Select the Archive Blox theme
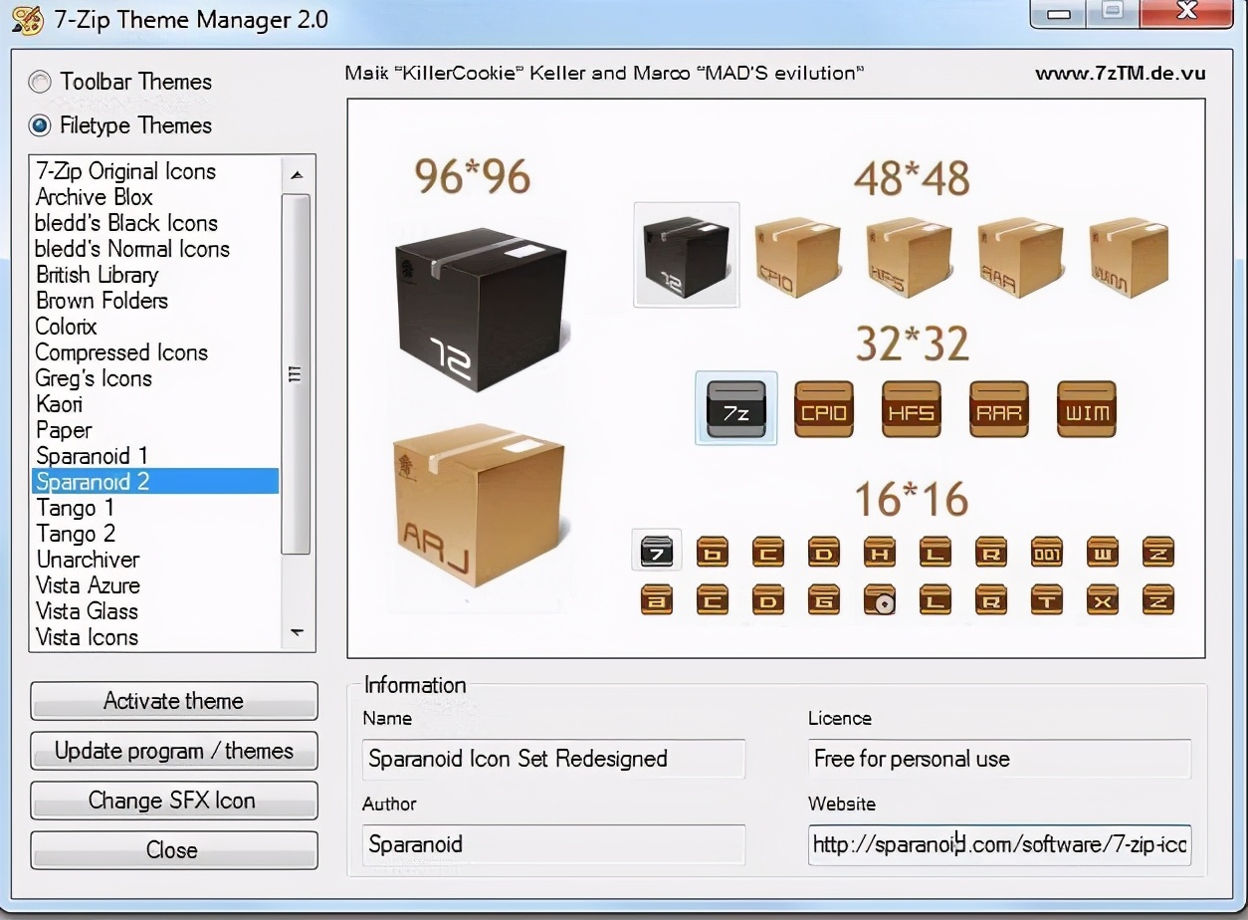 (155, 197)
